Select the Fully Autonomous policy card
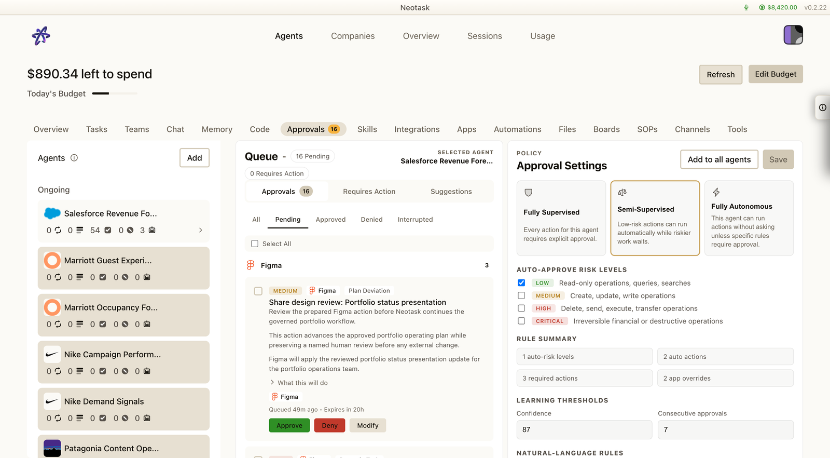Viewport: 830px width, 458px height. coord(749,218)
